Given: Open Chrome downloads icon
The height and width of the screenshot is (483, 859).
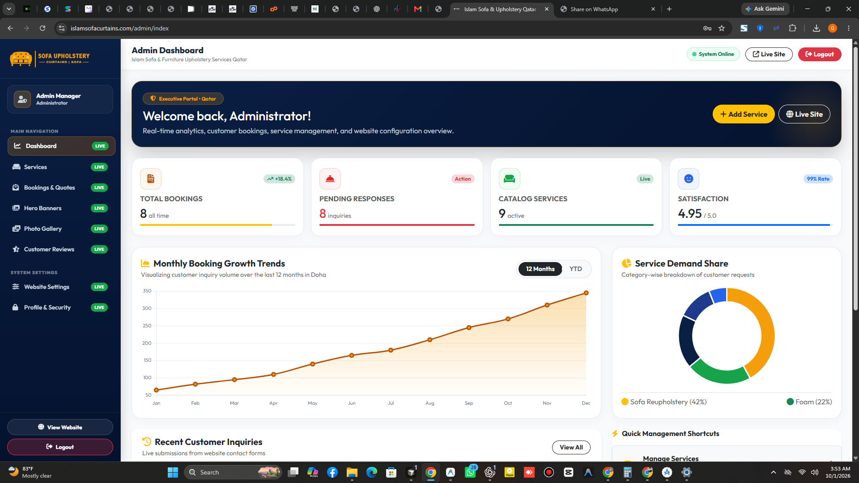Looking at the screenshot, I should (816, 28).
